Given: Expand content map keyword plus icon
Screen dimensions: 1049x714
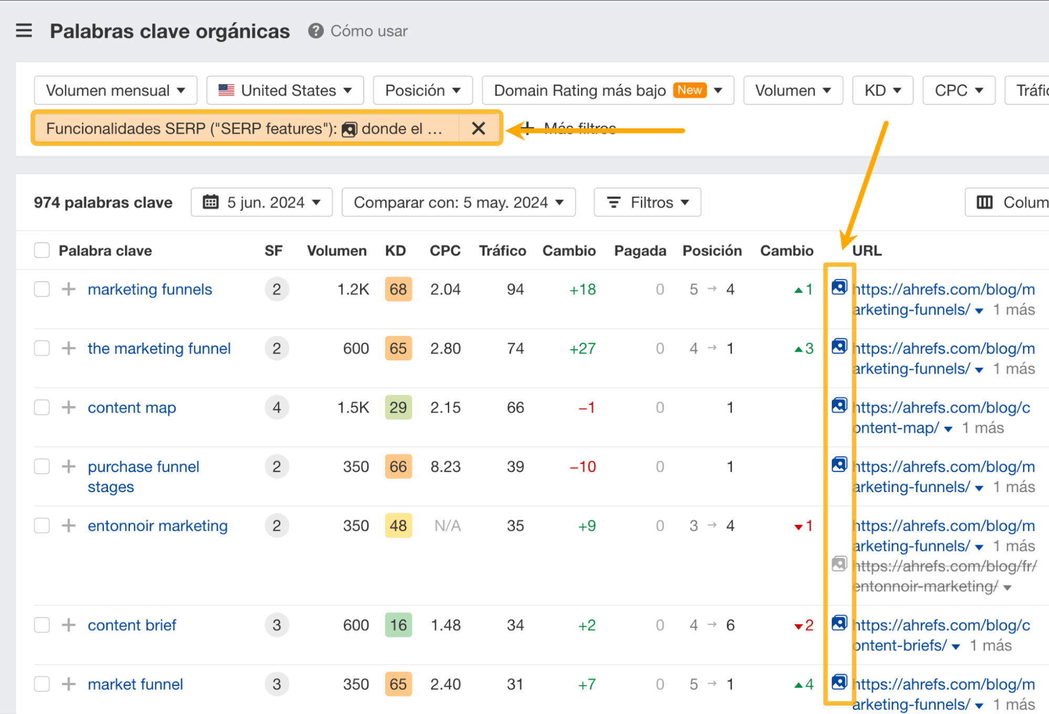Looking at the screenshot, I should (69, 408).
